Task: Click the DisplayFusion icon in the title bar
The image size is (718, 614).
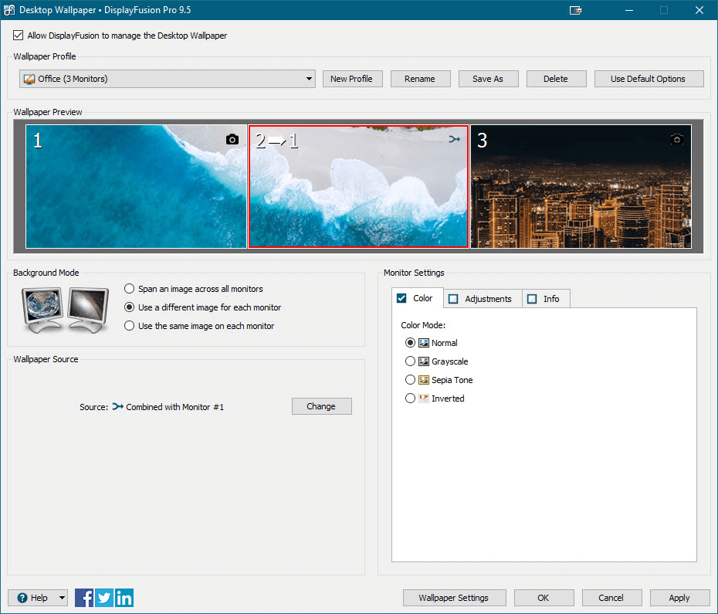Action: pyautogui.click(x=9, y=10)
